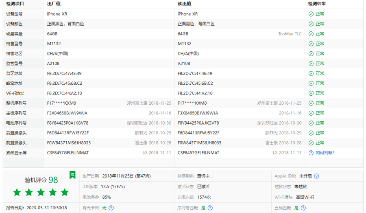
Task: Click the green check icon in 电池序列号 row
Action: (x=311, y=123)
